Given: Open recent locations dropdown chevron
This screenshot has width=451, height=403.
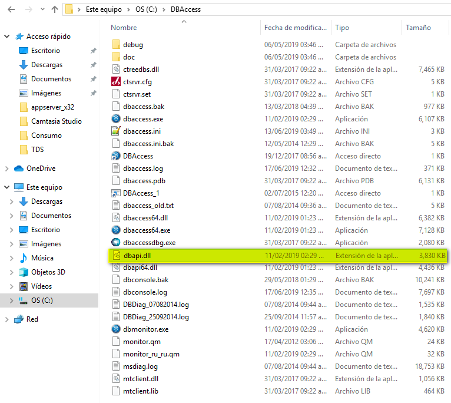Looking at the screenshot, I should 42,9.
